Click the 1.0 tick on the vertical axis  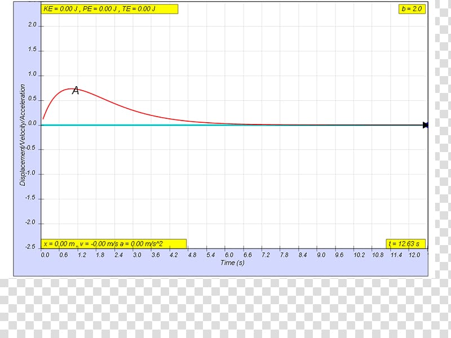(x=32, y=74)
